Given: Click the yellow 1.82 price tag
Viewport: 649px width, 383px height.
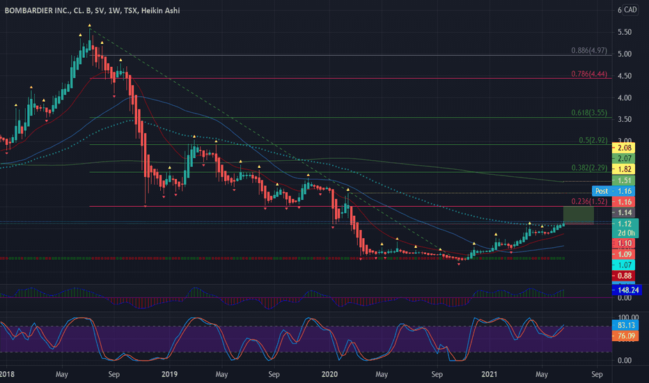Looking at the screenshot, I should point(624,169).
